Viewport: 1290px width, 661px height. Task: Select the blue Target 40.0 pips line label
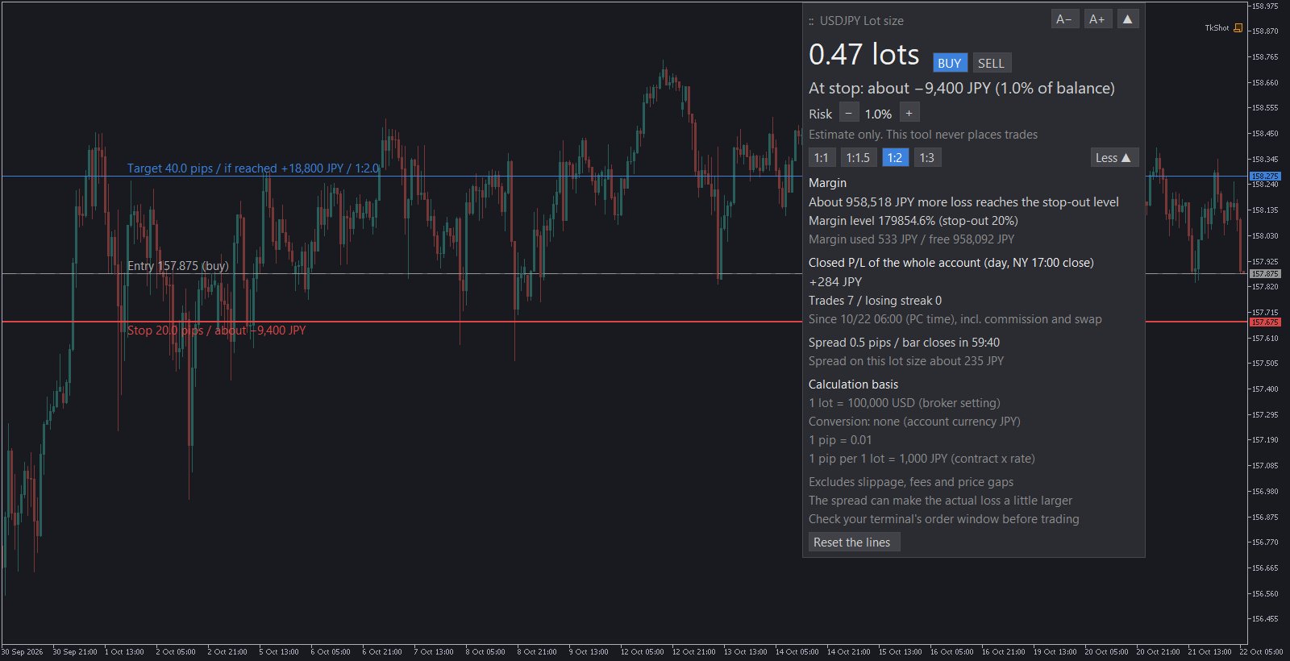pyautogui.click(x=253, y=168)
